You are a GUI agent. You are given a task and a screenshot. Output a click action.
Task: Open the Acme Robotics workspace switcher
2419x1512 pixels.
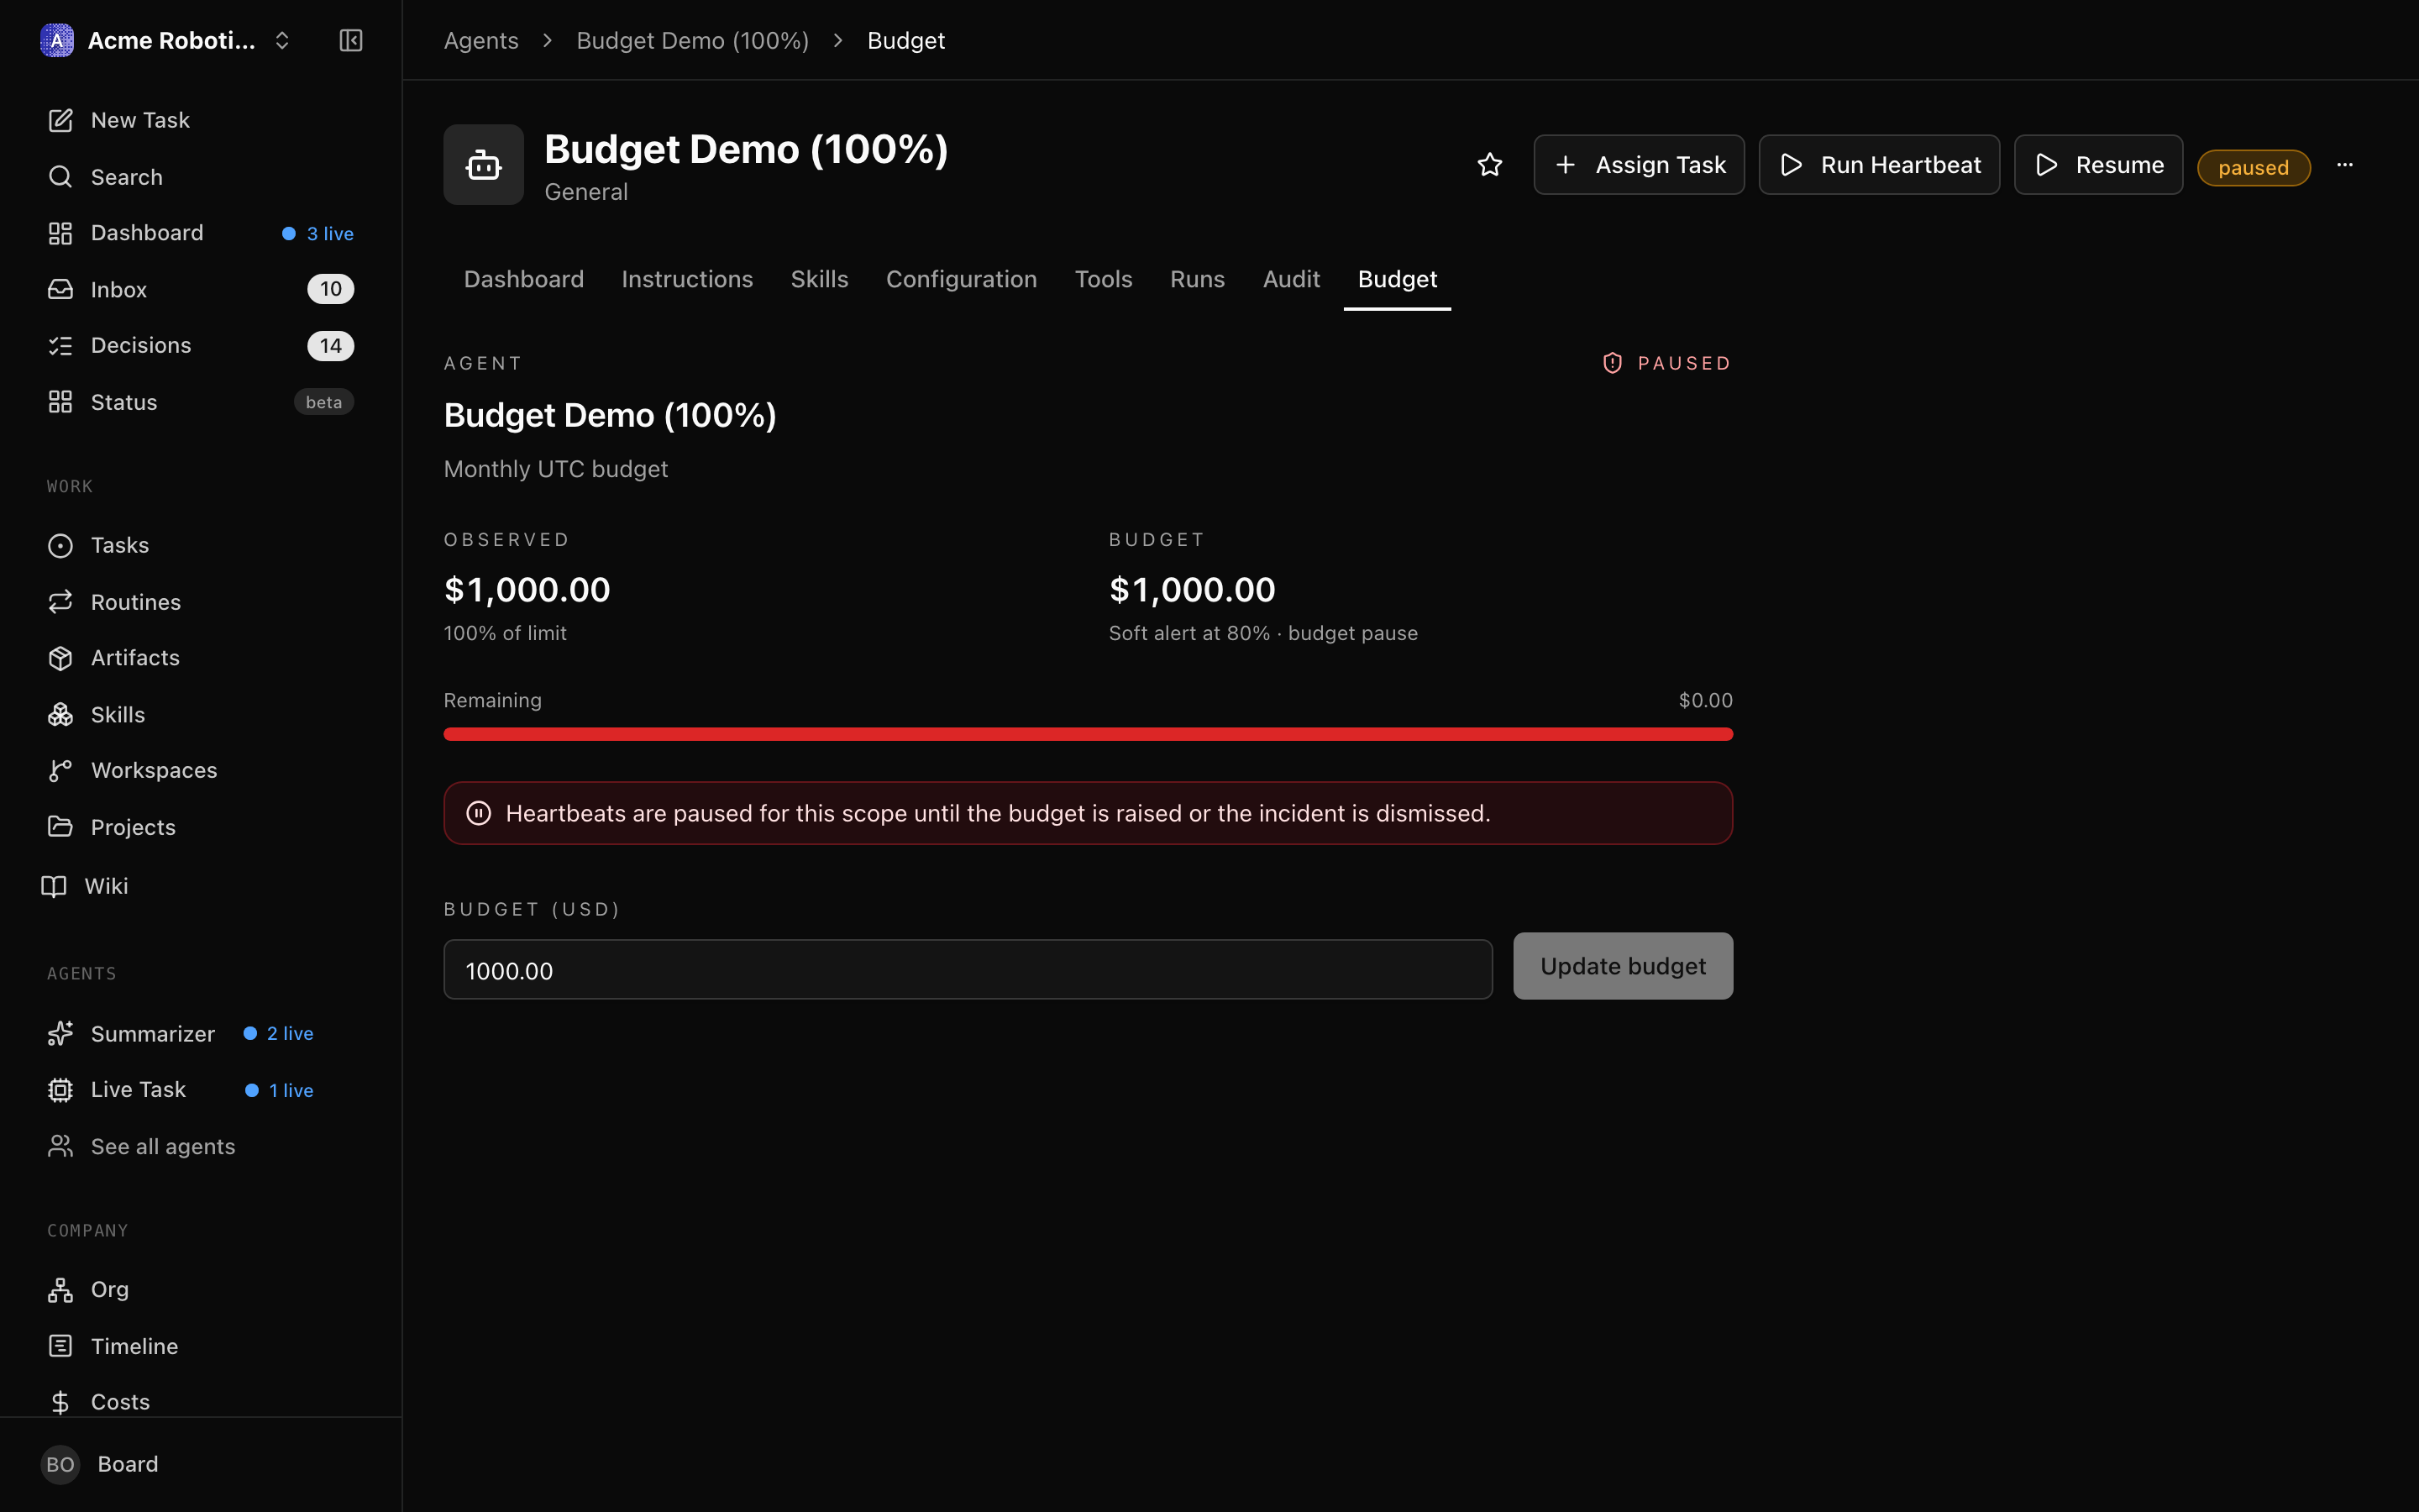(166, 40)
